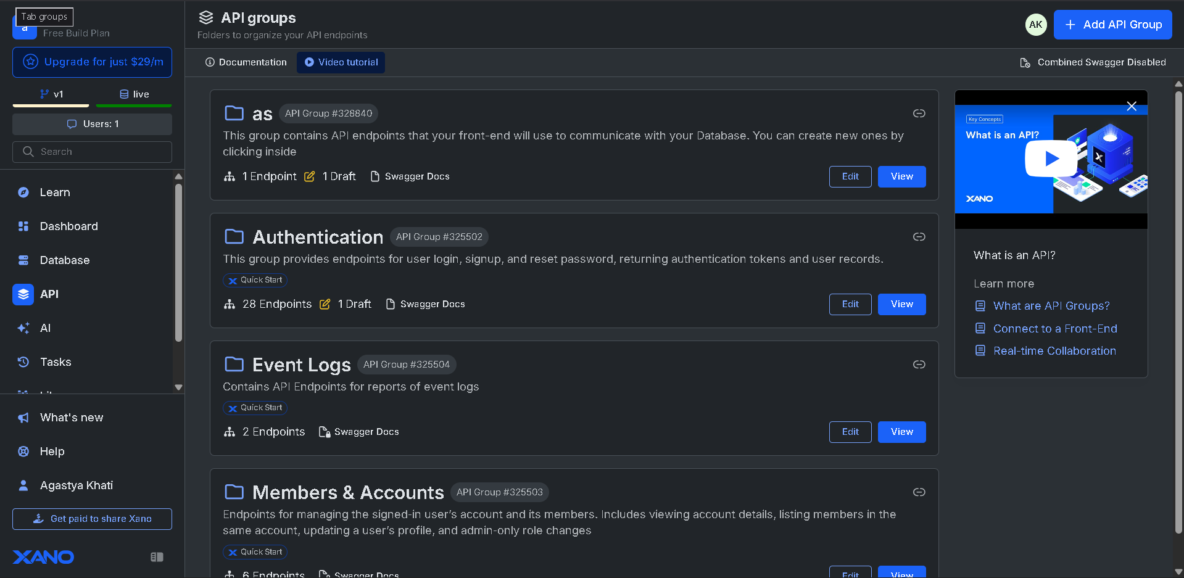
Task: Copy link icon for Authentication group
Action: (x=919, y=237)
